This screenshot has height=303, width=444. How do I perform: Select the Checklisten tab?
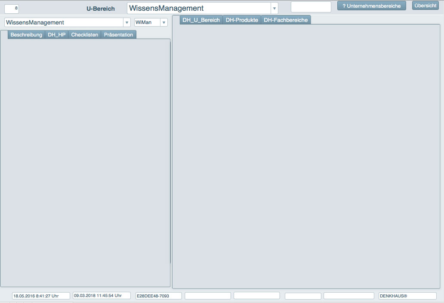click(84, 35)
